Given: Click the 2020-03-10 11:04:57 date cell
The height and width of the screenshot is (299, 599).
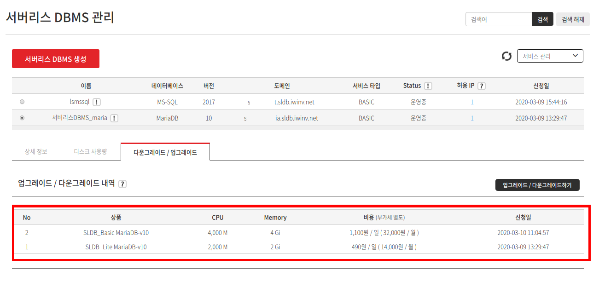Looking at the screenshot, I should coord(523,233).
